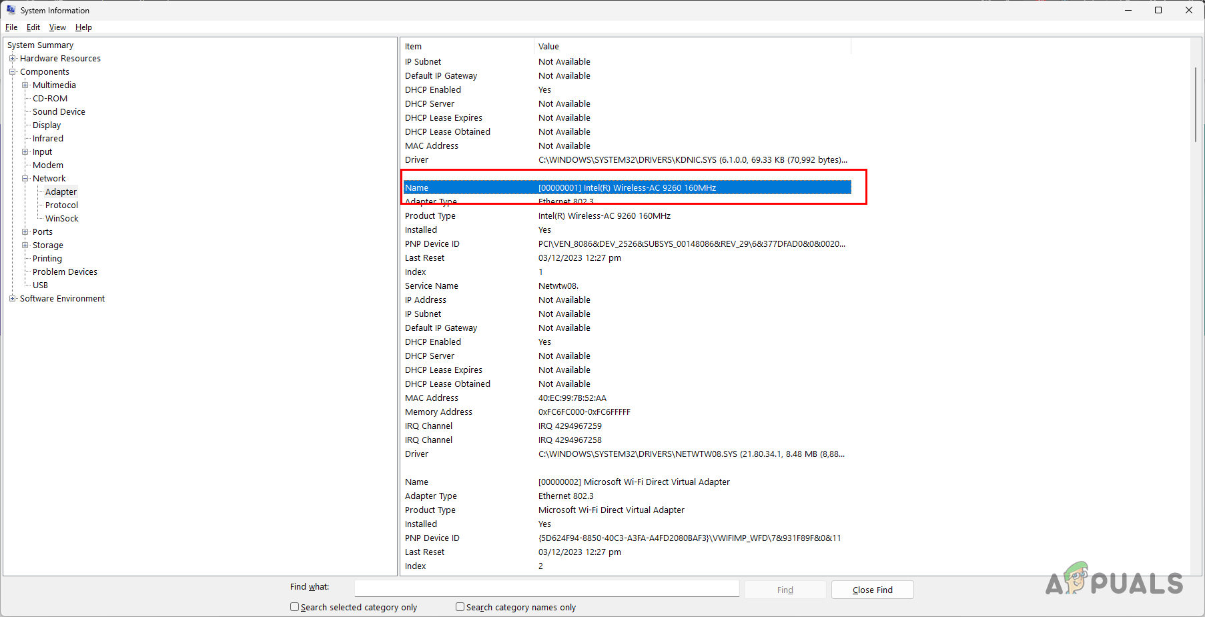Click the Memory Address row

click(x=627, y=412)
